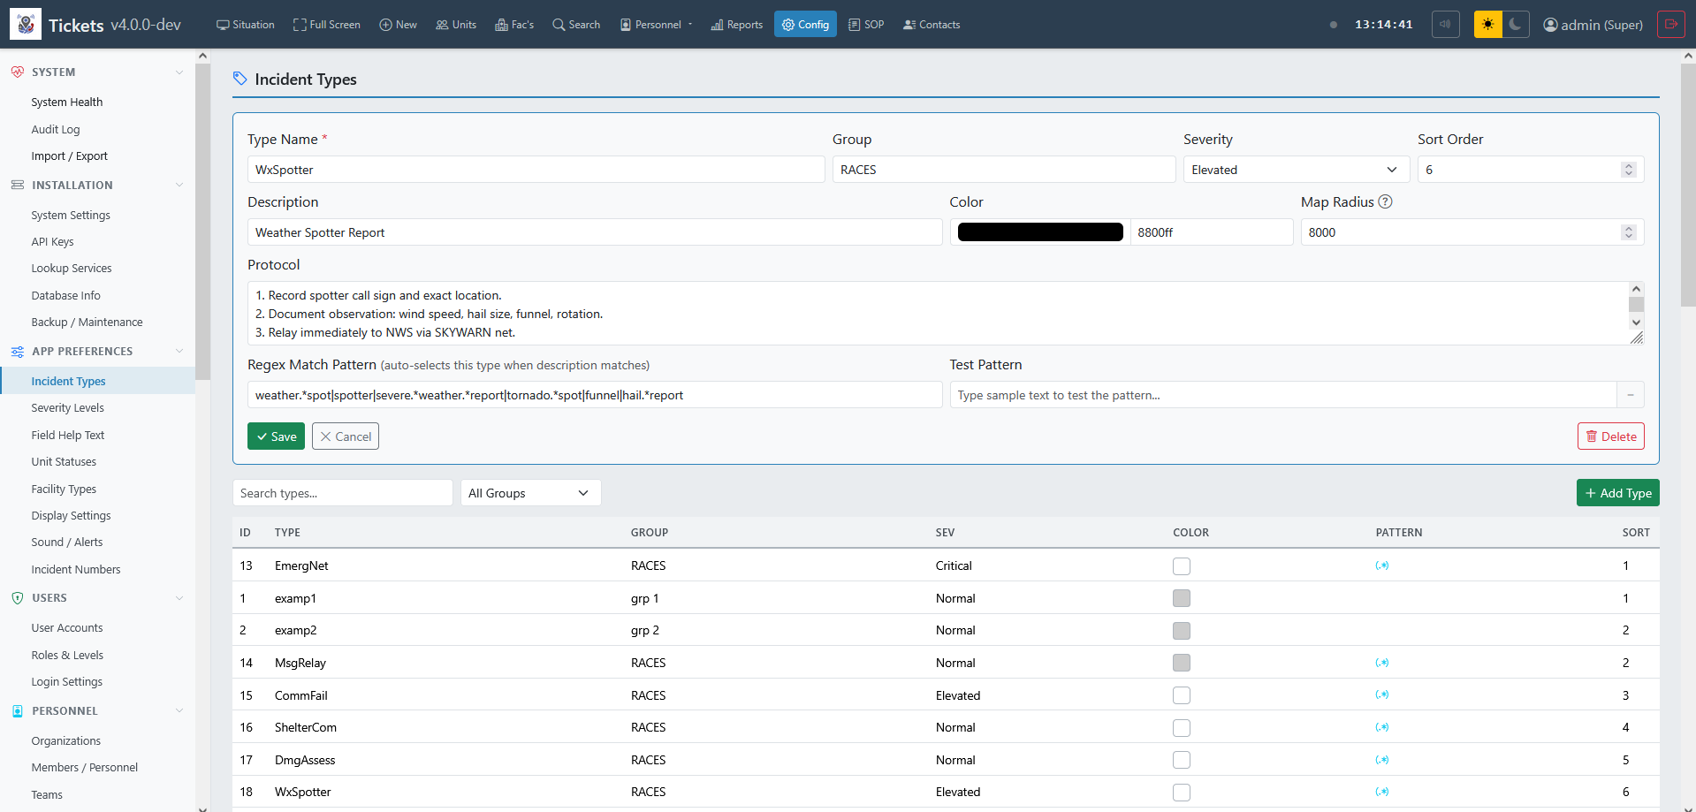Click the EmergNet row color box
This screenshot has height=812, width=1696.
pyautogui.click(x=1181, y=566)
